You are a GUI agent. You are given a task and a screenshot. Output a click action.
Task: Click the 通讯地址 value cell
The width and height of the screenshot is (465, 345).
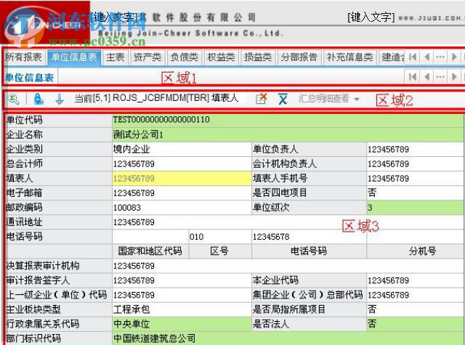tap(288, 222)
